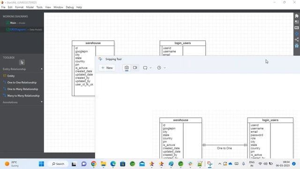Select Snipping Tool snip (camera) mode
This screenshot has height=169, width=300.
point(127,68)
